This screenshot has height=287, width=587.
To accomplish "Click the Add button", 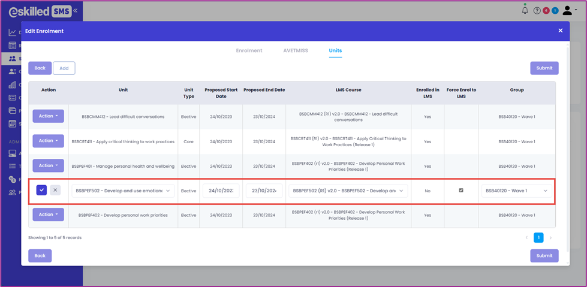I will [x=64, y=68].
